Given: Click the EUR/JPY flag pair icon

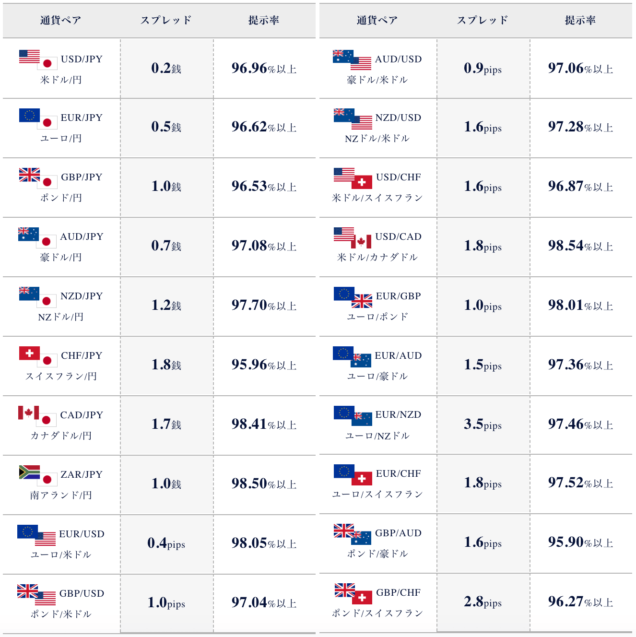Looking at the screenshot, I should (38, 118).
